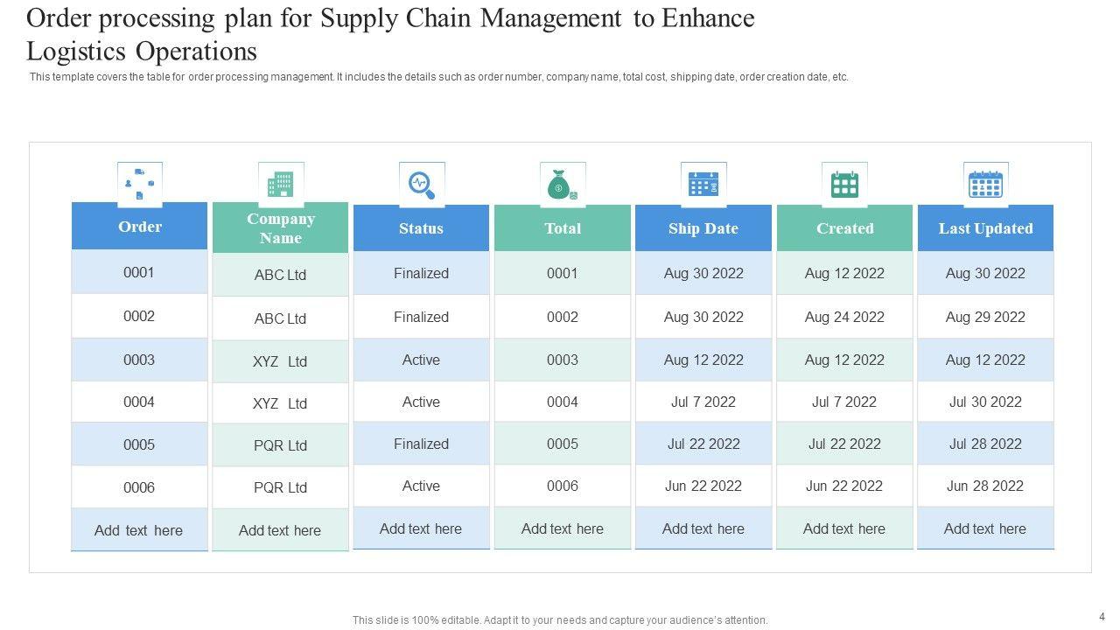This screenshot has width=1120, height=630.
Task: Select the Last Updated column header
Action: point(985,228)
